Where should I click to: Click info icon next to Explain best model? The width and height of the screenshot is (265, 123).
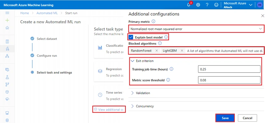tap(166, 37)
